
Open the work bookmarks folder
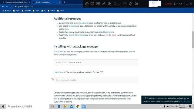click(x=16, y=11)
